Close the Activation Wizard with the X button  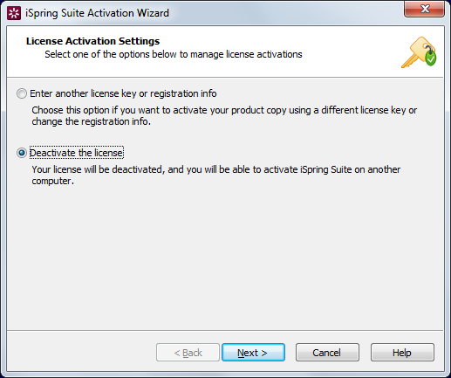pos(424,9)
